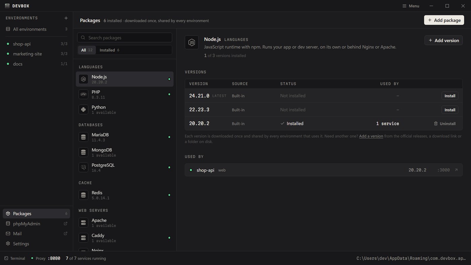The width and height of the screenshot is (471, 265).
Task: Click MongoDB '1 available' label
Action: [x=104, y=155]
